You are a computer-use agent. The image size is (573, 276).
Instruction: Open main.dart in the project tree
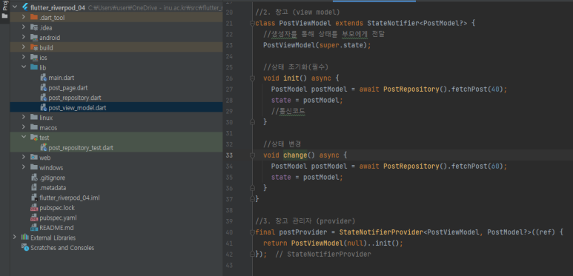[x=62, y=77]
